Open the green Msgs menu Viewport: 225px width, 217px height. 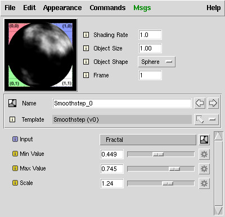point(142,8)
